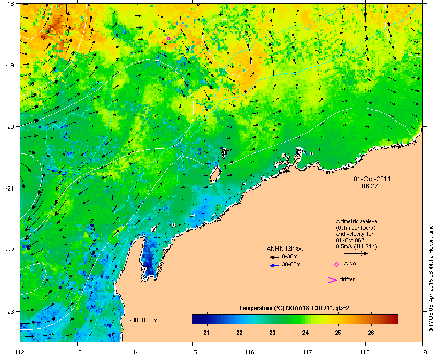Click the green 23°C section of colorbar
438x355 pixels.
click(x=272, y=319)
